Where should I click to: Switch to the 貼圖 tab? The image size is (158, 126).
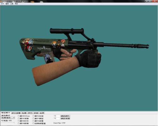tap(24, 113)
